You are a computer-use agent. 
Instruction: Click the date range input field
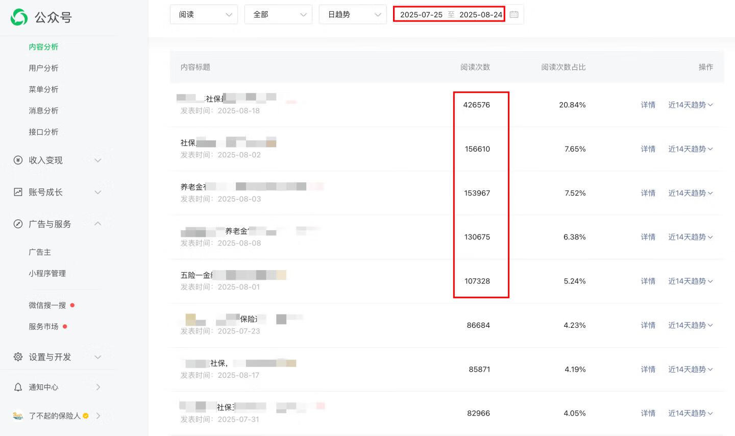point(449,14)
